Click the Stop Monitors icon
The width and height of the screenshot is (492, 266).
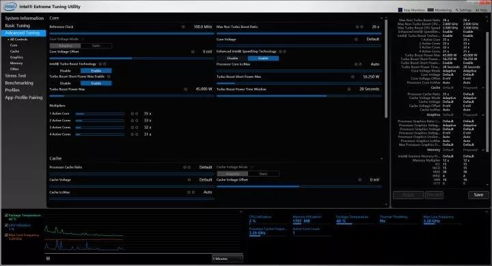point(400,10)
